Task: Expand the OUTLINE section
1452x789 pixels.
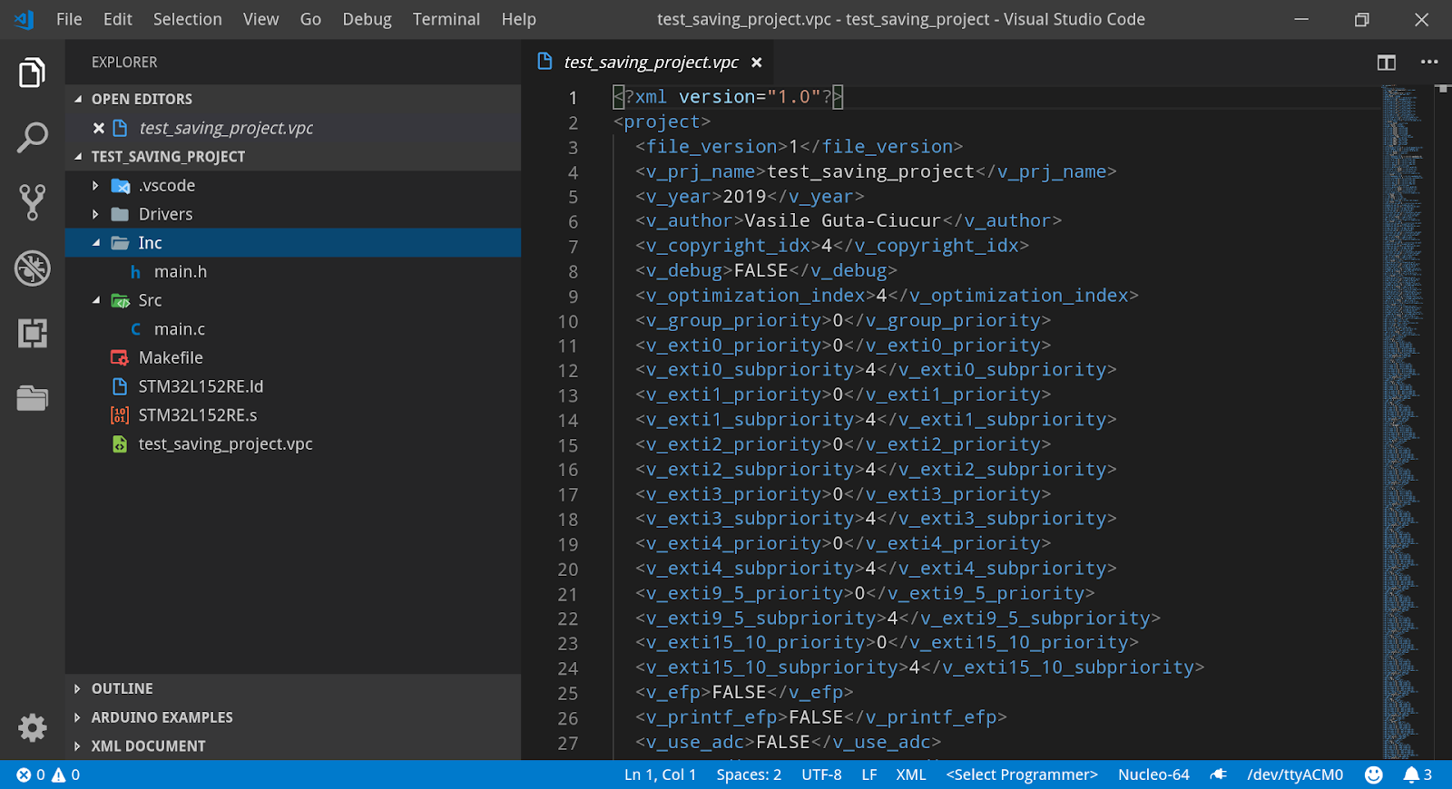Action: click(122, 688)
